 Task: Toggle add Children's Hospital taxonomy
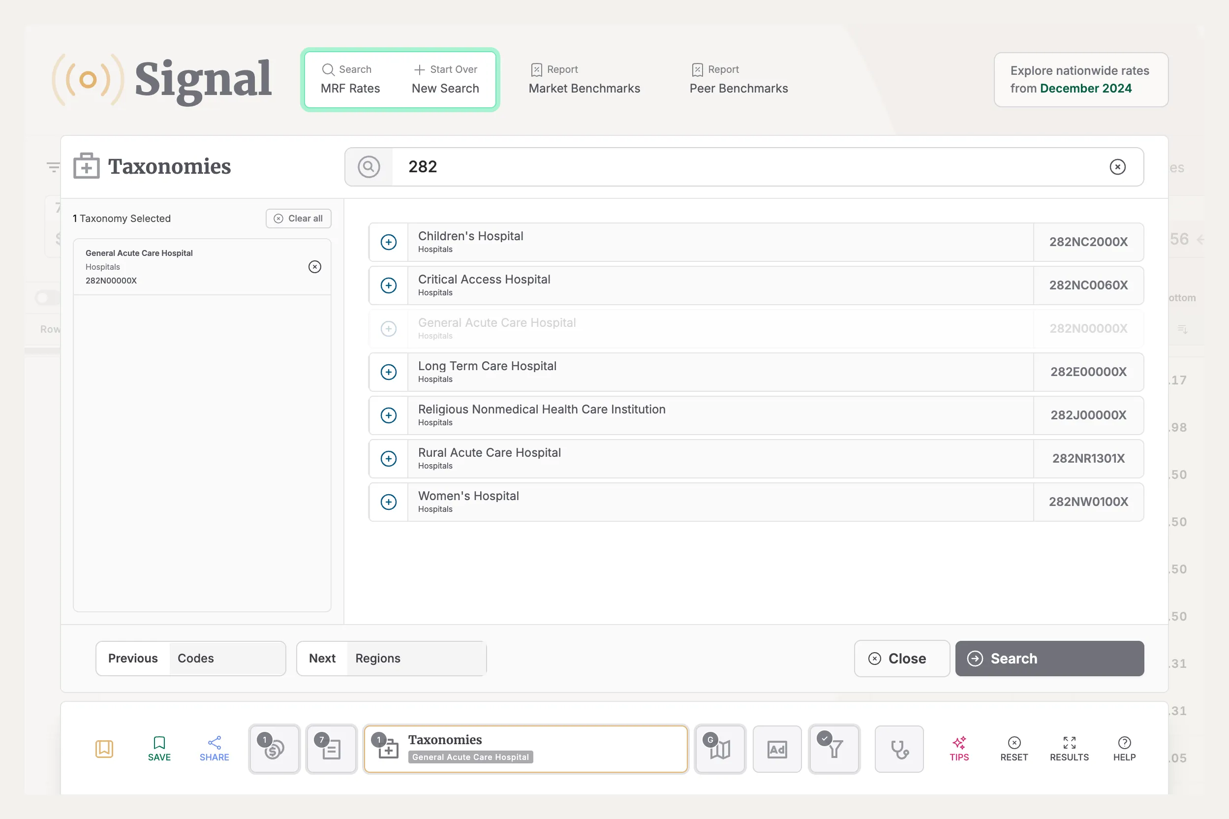pyautogui.click(x=388, y=241)
